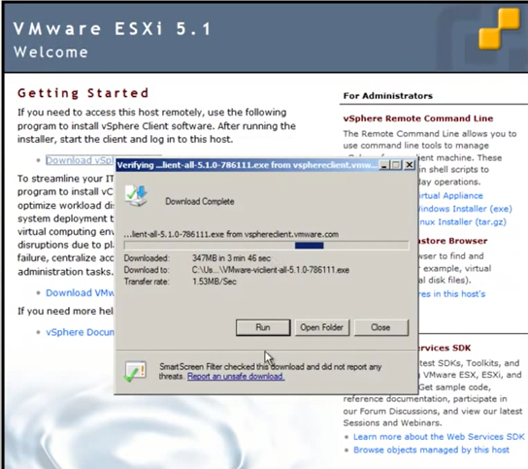This screenshot has width=528, height=469.
Task: Open the Download vSphere Client link
Action: click(80, 160)
